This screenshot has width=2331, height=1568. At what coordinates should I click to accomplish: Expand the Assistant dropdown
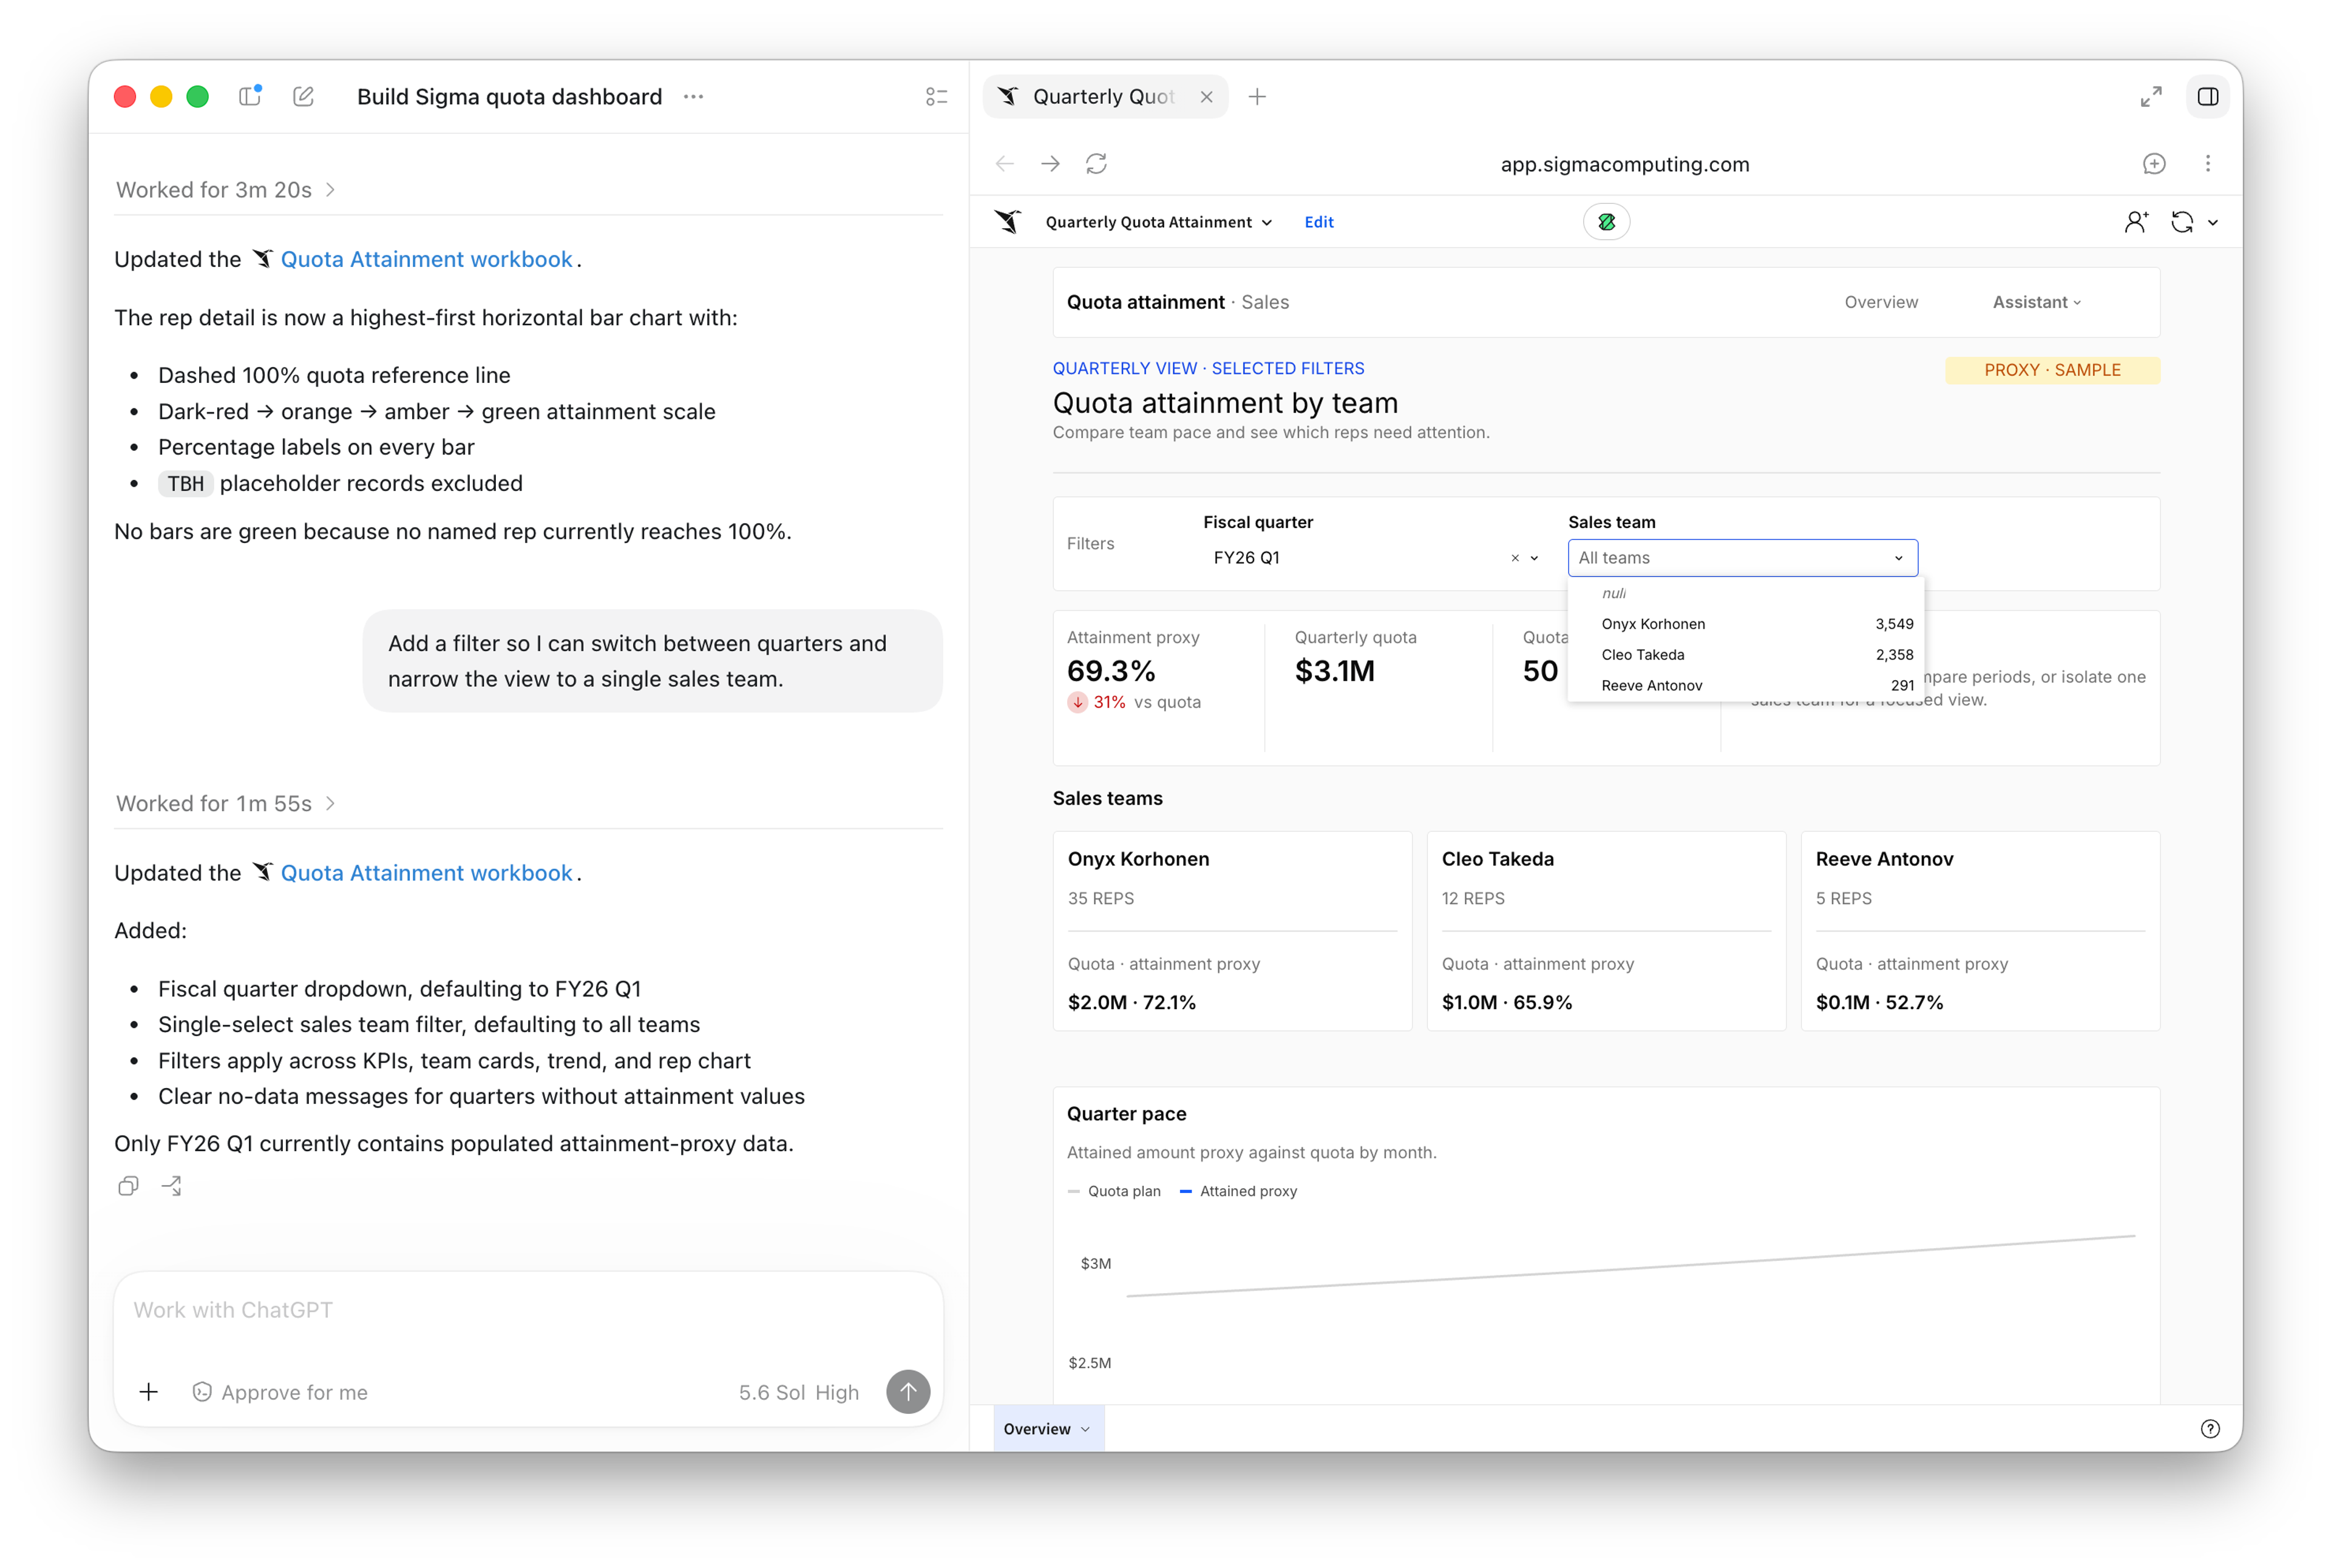pyautogui.click(x=2037, y=302)
